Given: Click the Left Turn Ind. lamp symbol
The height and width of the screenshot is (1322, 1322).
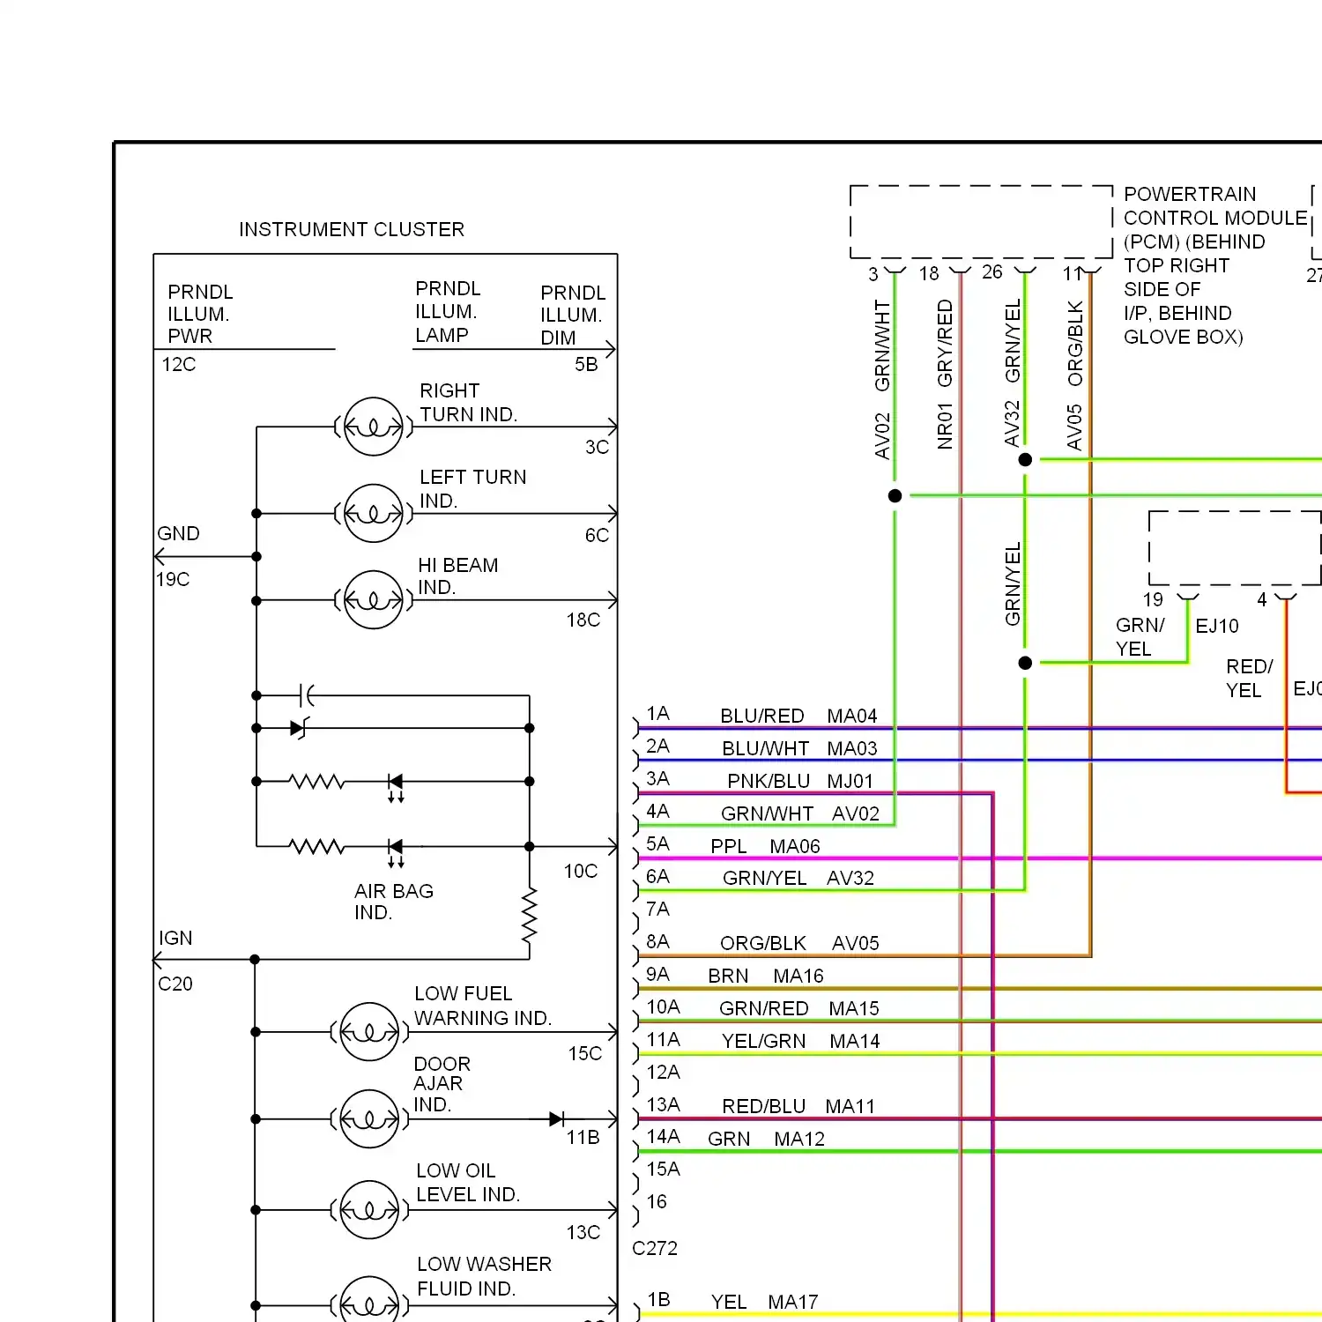Looking at the screenshot, I should (x=374, y=513).
